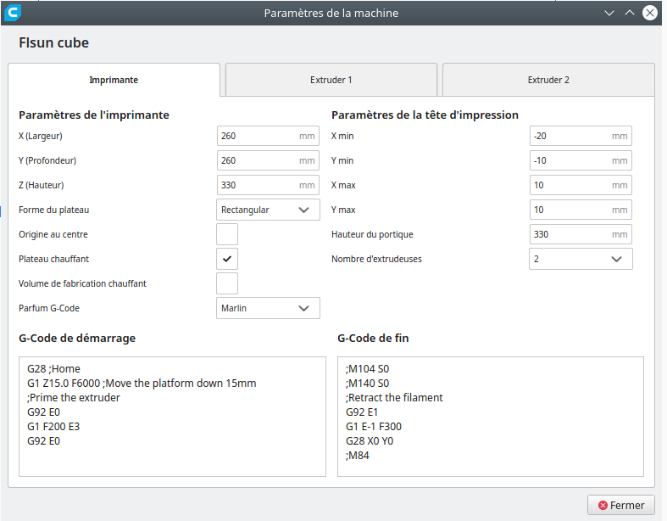Close the dialog with the X icon
Screen dimensions: 667x521
[650, 13]
